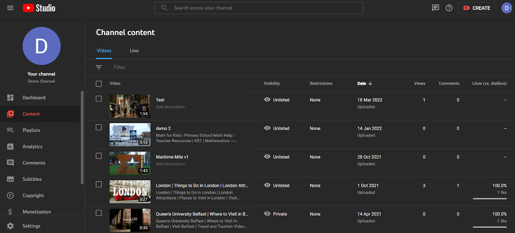Open the send feedback icon

pos(435,8)
